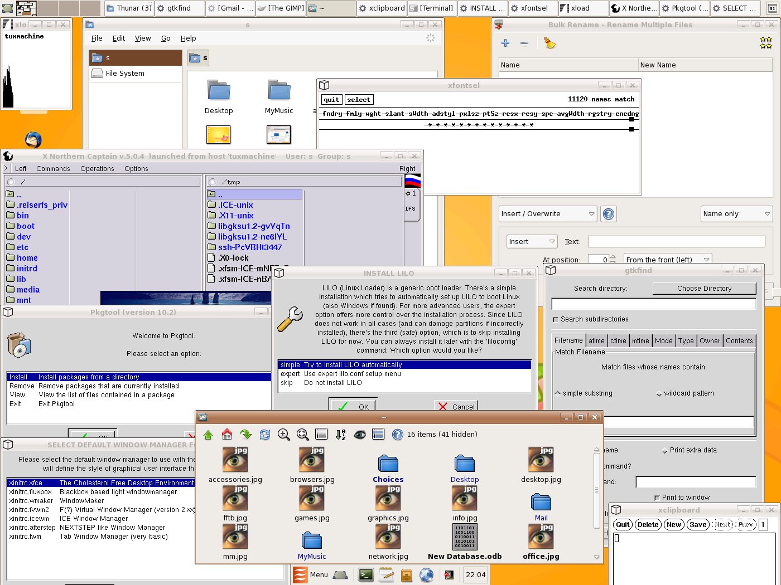Open the .reiserfs_priv folder in left panel
Viewport: 781px width, 585px height.
(x=37, y=205)
